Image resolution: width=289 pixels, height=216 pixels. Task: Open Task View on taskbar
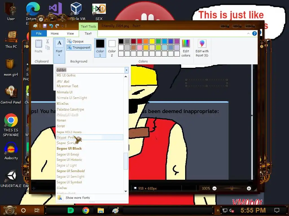(x=37, y=210)
